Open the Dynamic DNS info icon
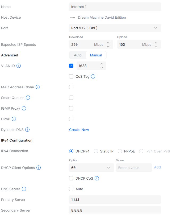Viewport: 176px width, 219px height. pyautogui.click(x=27, y=130)
